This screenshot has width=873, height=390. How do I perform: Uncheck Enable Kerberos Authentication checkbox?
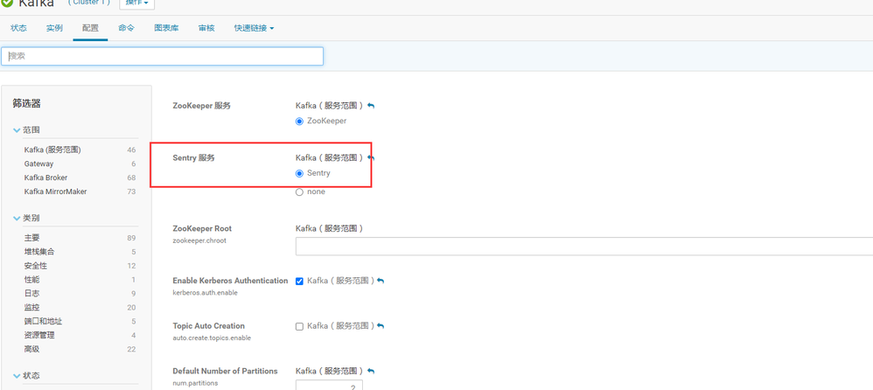point(299,281)
